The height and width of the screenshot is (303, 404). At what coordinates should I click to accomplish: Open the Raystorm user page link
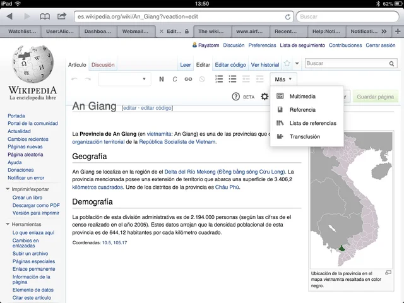209,45
